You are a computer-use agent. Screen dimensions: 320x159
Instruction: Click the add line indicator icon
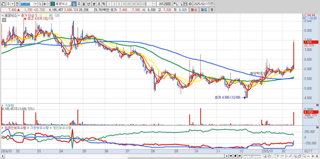click(180, 4)
